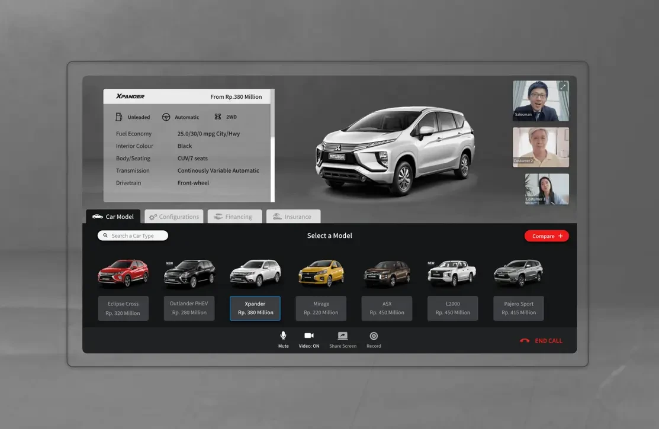Click the red Eclipse Cross car image
This screenshot has height=429, width=659.
pyautogui.click(x=123, y=273)
